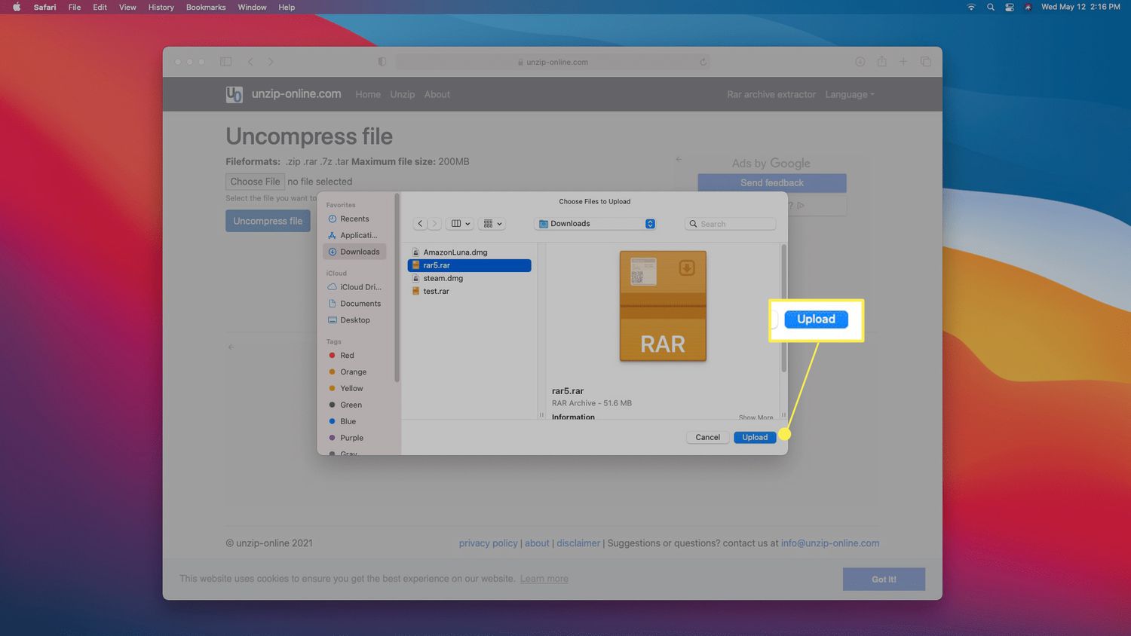The width and height of the screenshot is (1131, 636).
Task: Choose the Red tag in sidebar
Action: tap(346, 356)
